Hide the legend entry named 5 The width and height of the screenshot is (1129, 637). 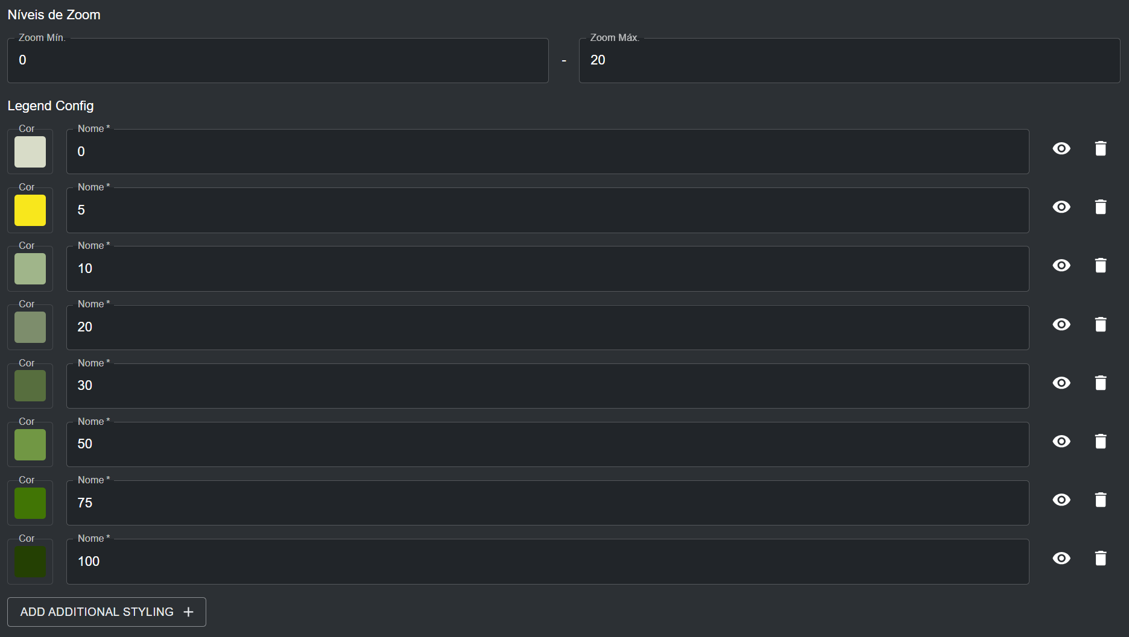(x=1061, y=207)
